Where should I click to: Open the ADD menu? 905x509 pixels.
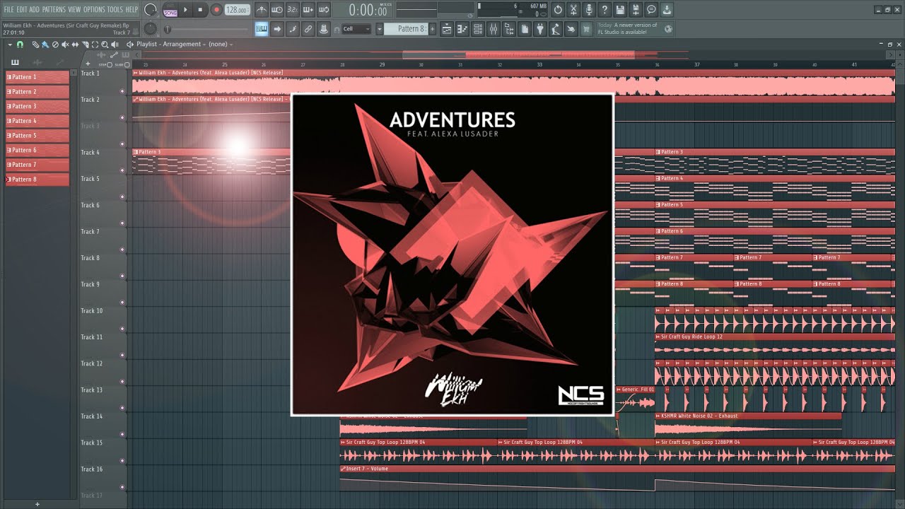coord(34,9)
